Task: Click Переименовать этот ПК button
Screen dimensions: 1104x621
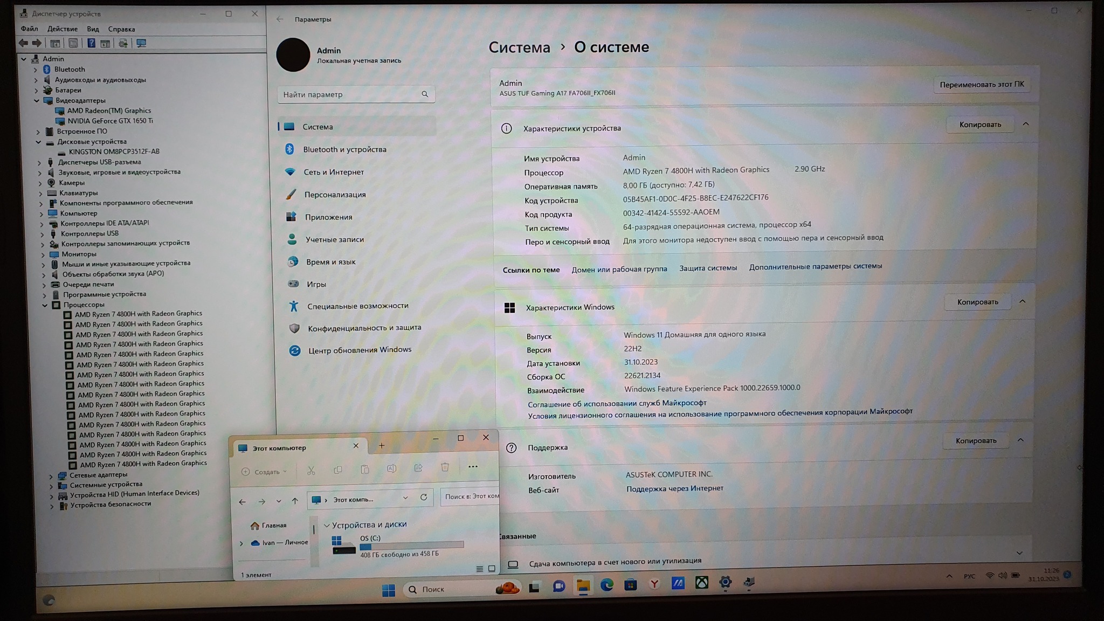Action: [x=981, y=85]
